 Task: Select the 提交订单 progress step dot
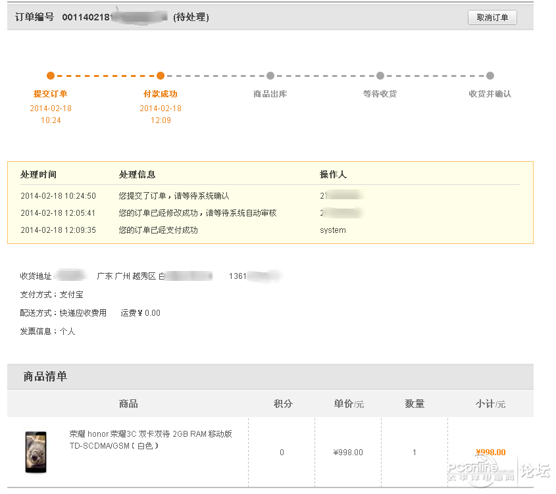(51, 76)
